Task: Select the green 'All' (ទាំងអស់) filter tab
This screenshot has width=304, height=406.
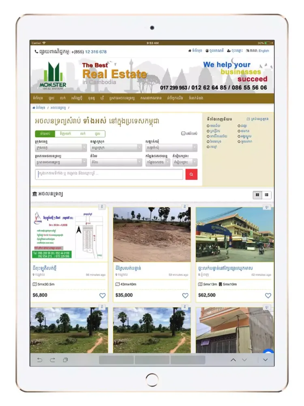Action: tap(45, 134)
